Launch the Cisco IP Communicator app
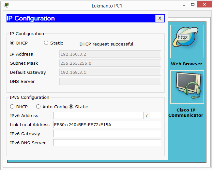 click(187, 87)
